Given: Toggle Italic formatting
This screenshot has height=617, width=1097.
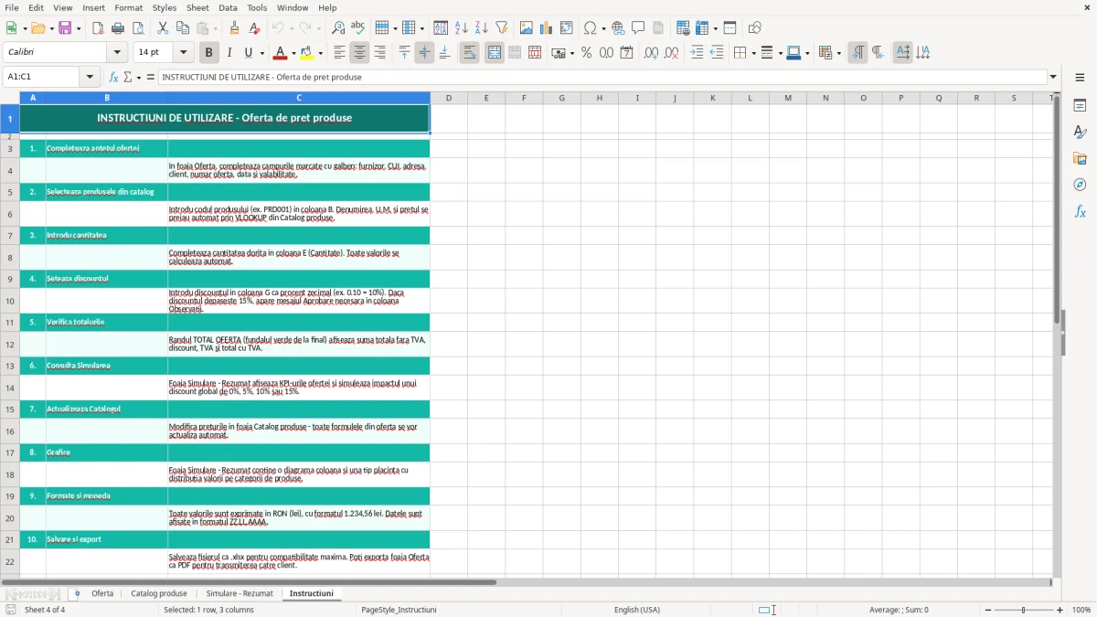Looking at the screenshot, I should click(x=229, y=53).
